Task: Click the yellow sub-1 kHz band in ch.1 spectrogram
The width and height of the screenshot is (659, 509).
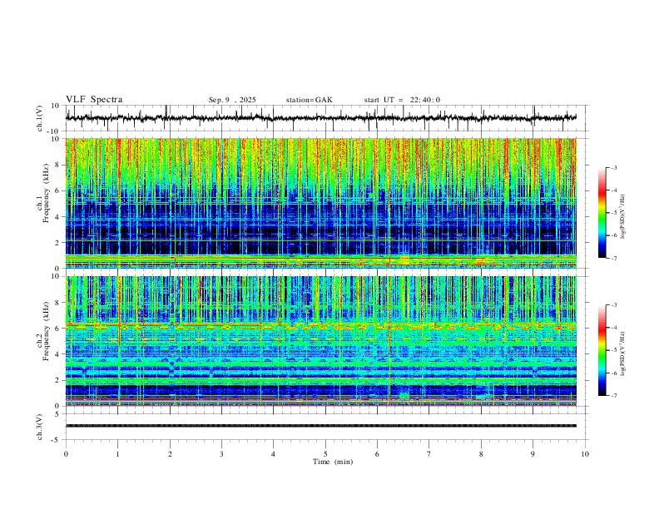Action: click(321, 260)
